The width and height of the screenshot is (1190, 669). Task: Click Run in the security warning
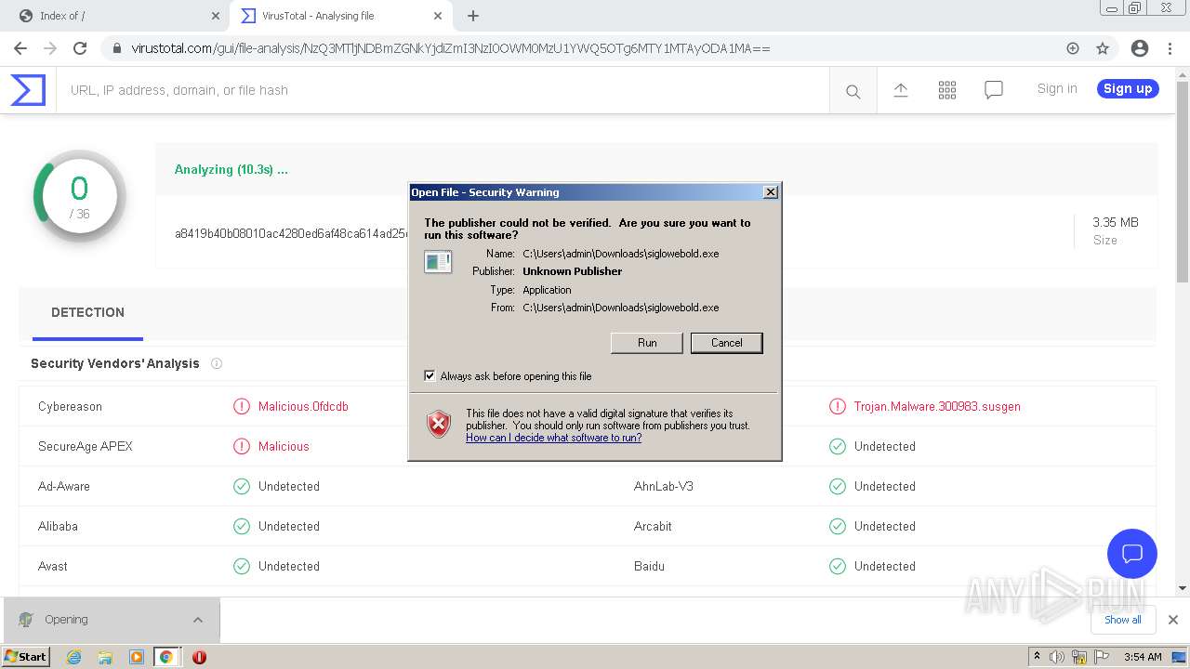click(x=647, y=343)
